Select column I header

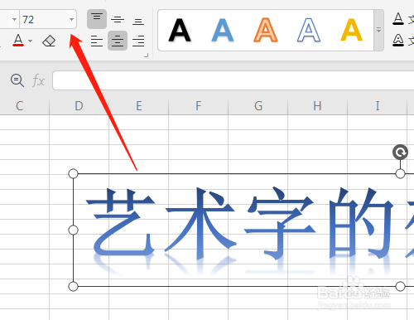point(378,106)
